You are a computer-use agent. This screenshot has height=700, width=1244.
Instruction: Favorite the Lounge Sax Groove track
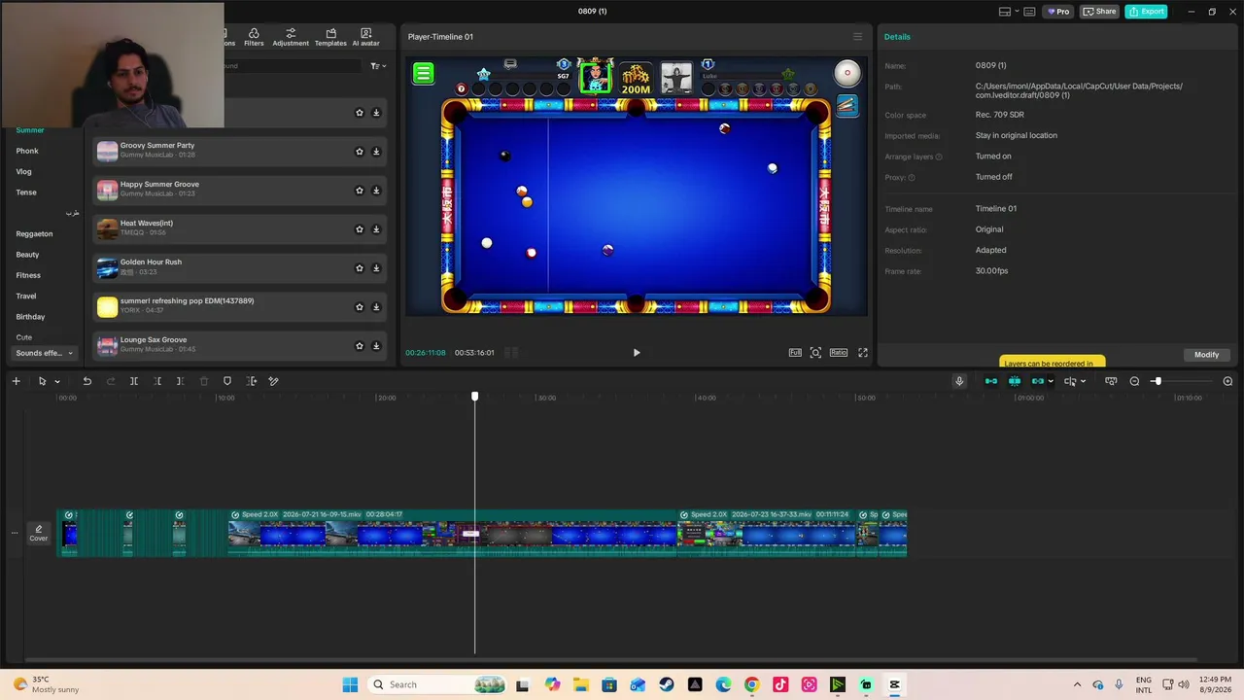tap(360, 346)
